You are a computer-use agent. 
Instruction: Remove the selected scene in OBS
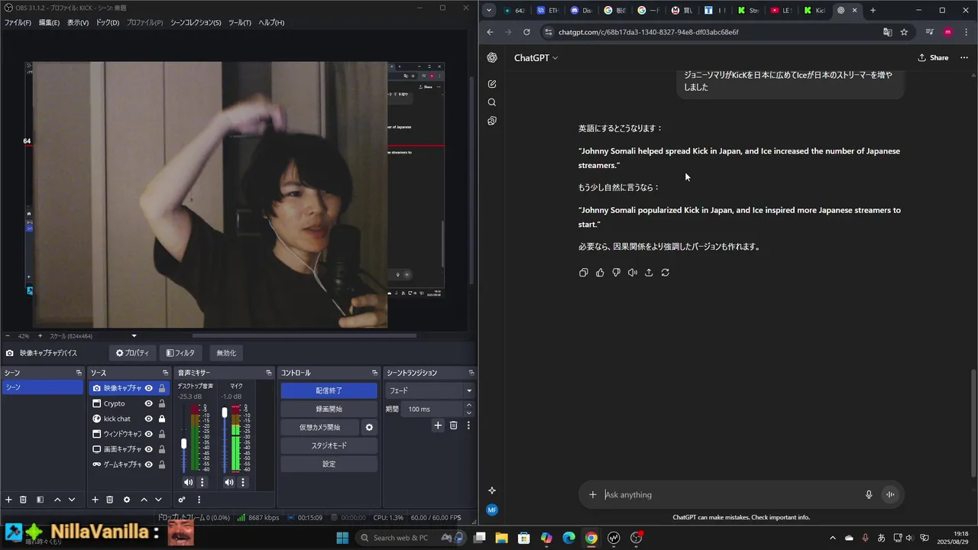click(x=23, y=500)
